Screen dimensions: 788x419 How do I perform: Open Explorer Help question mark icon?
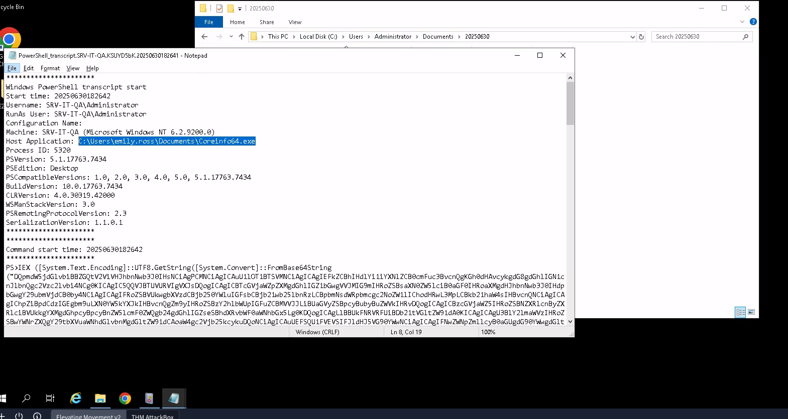(753, 22)
